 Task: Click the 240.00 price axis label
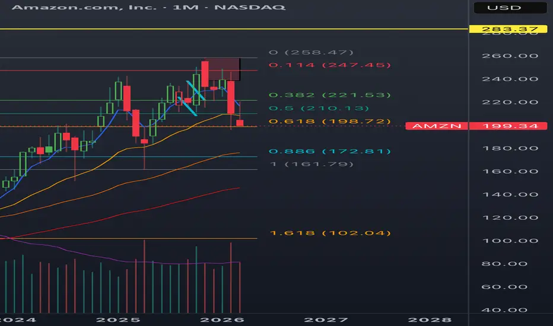510,79
